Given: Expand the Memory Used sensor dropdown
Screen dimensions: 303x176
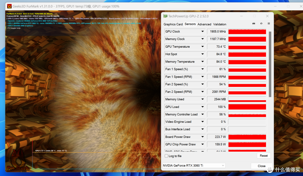Looking at the screenshot, I should pos(203,99).
